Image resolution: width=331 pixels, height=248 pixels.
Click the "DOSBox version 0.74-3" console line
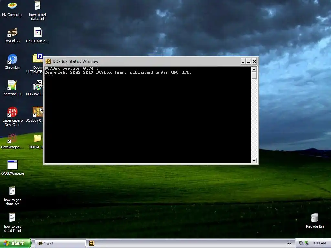[x=71, y=68]
